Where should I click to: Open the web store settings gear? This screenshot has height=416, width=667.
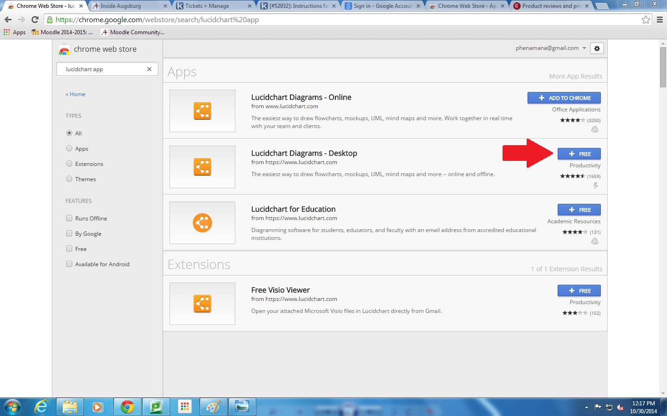(x=597, y=49)
